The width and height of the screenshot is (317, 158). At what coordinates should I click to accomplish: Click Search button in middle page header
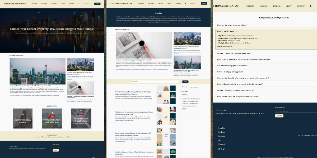pos(204,4)
